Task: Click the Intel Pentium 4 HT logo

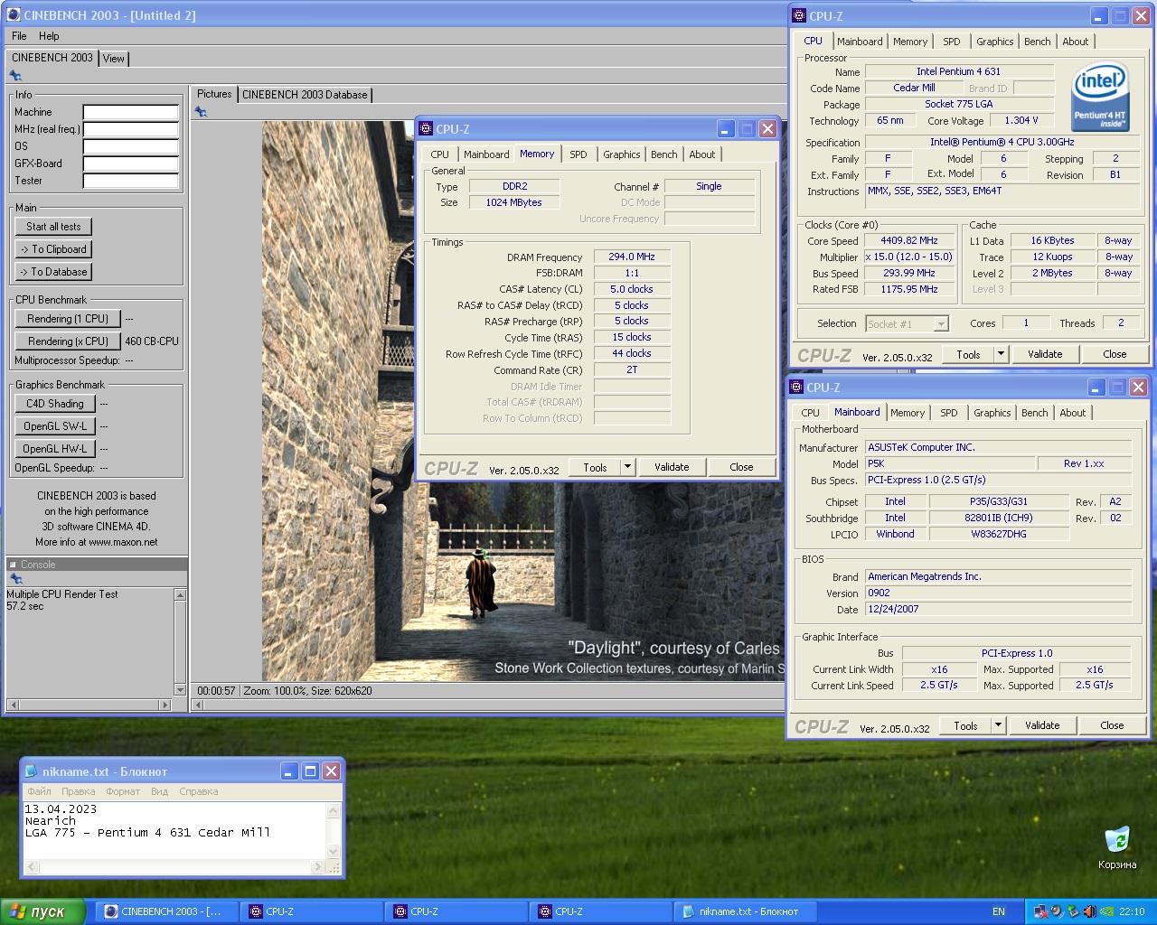Action: click(1100, 97)
